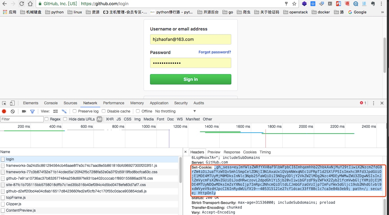Open the python bookmarks folder
This screenshot has height=215, width=389.
tap(54, 12)
